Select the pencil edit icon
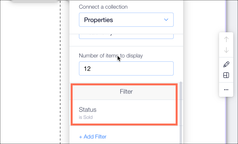 pyautogui.click(x=226, y=64)
